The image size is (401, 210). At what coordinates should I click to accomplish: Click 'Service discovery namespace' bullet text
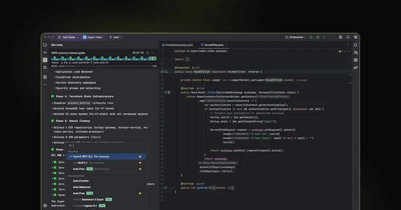tap(76, 83)
